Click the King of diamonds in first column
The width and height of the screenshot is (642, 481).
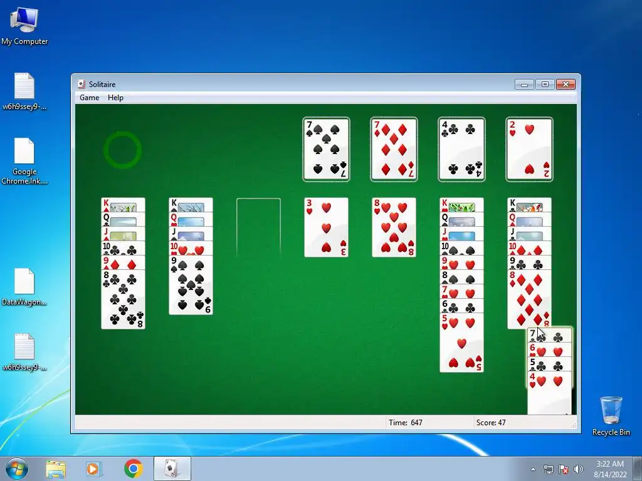tap(124, 205)
